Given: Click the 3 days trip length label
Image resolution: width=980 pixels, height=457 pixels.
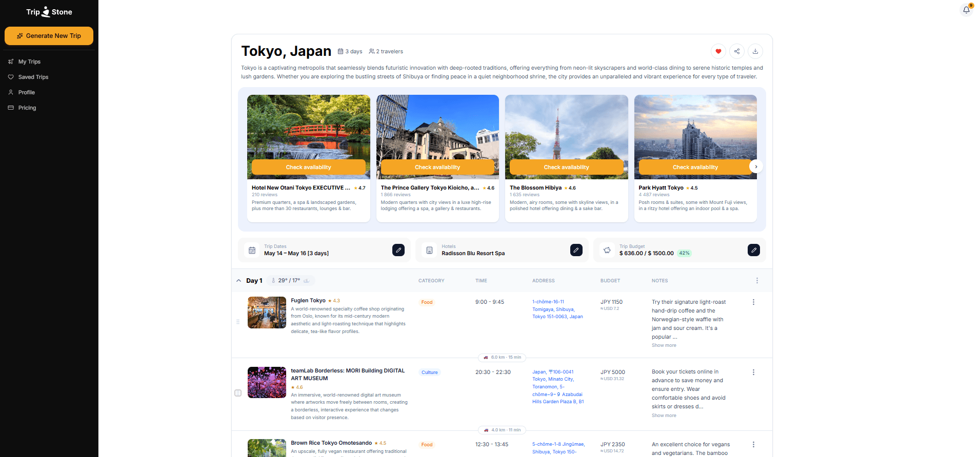Looking at the screenshot, I should click(x=350, y=51).
